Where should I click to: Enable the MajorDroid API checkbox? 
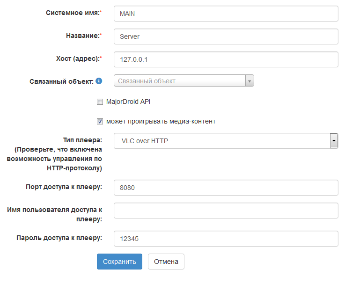pyautogui.click(x=100, y=102)
